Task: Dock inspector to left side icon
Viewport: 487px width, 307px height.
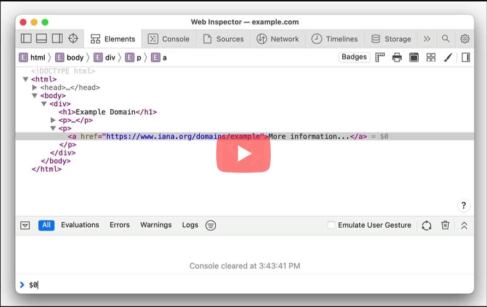Action: (26, 39)
